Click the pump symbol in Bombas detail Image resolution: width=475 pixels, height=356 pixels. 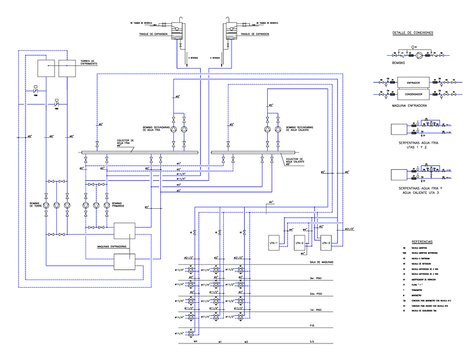coord(419,55)
